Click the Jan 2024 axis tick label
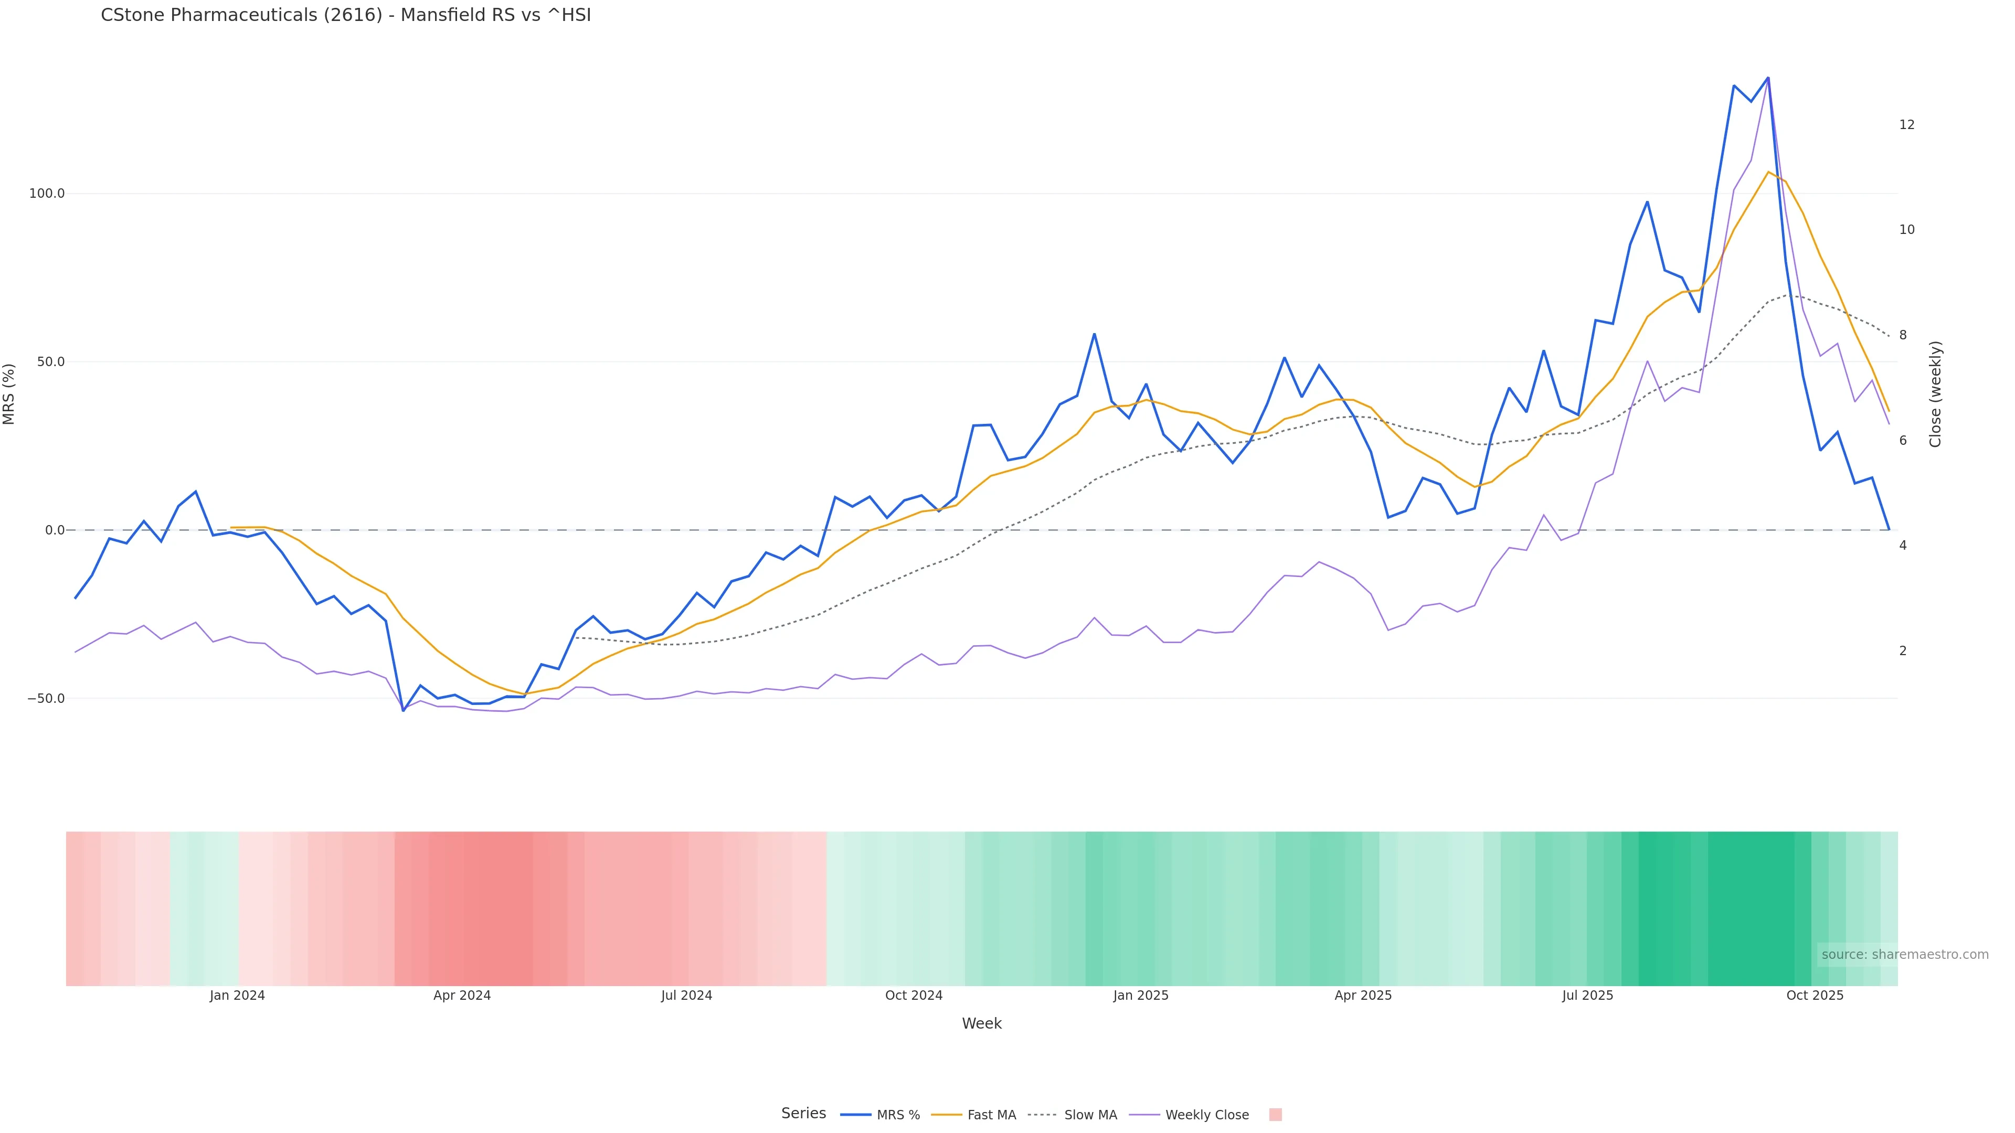Viewport: 2015px width, 1133px height. 237,996
